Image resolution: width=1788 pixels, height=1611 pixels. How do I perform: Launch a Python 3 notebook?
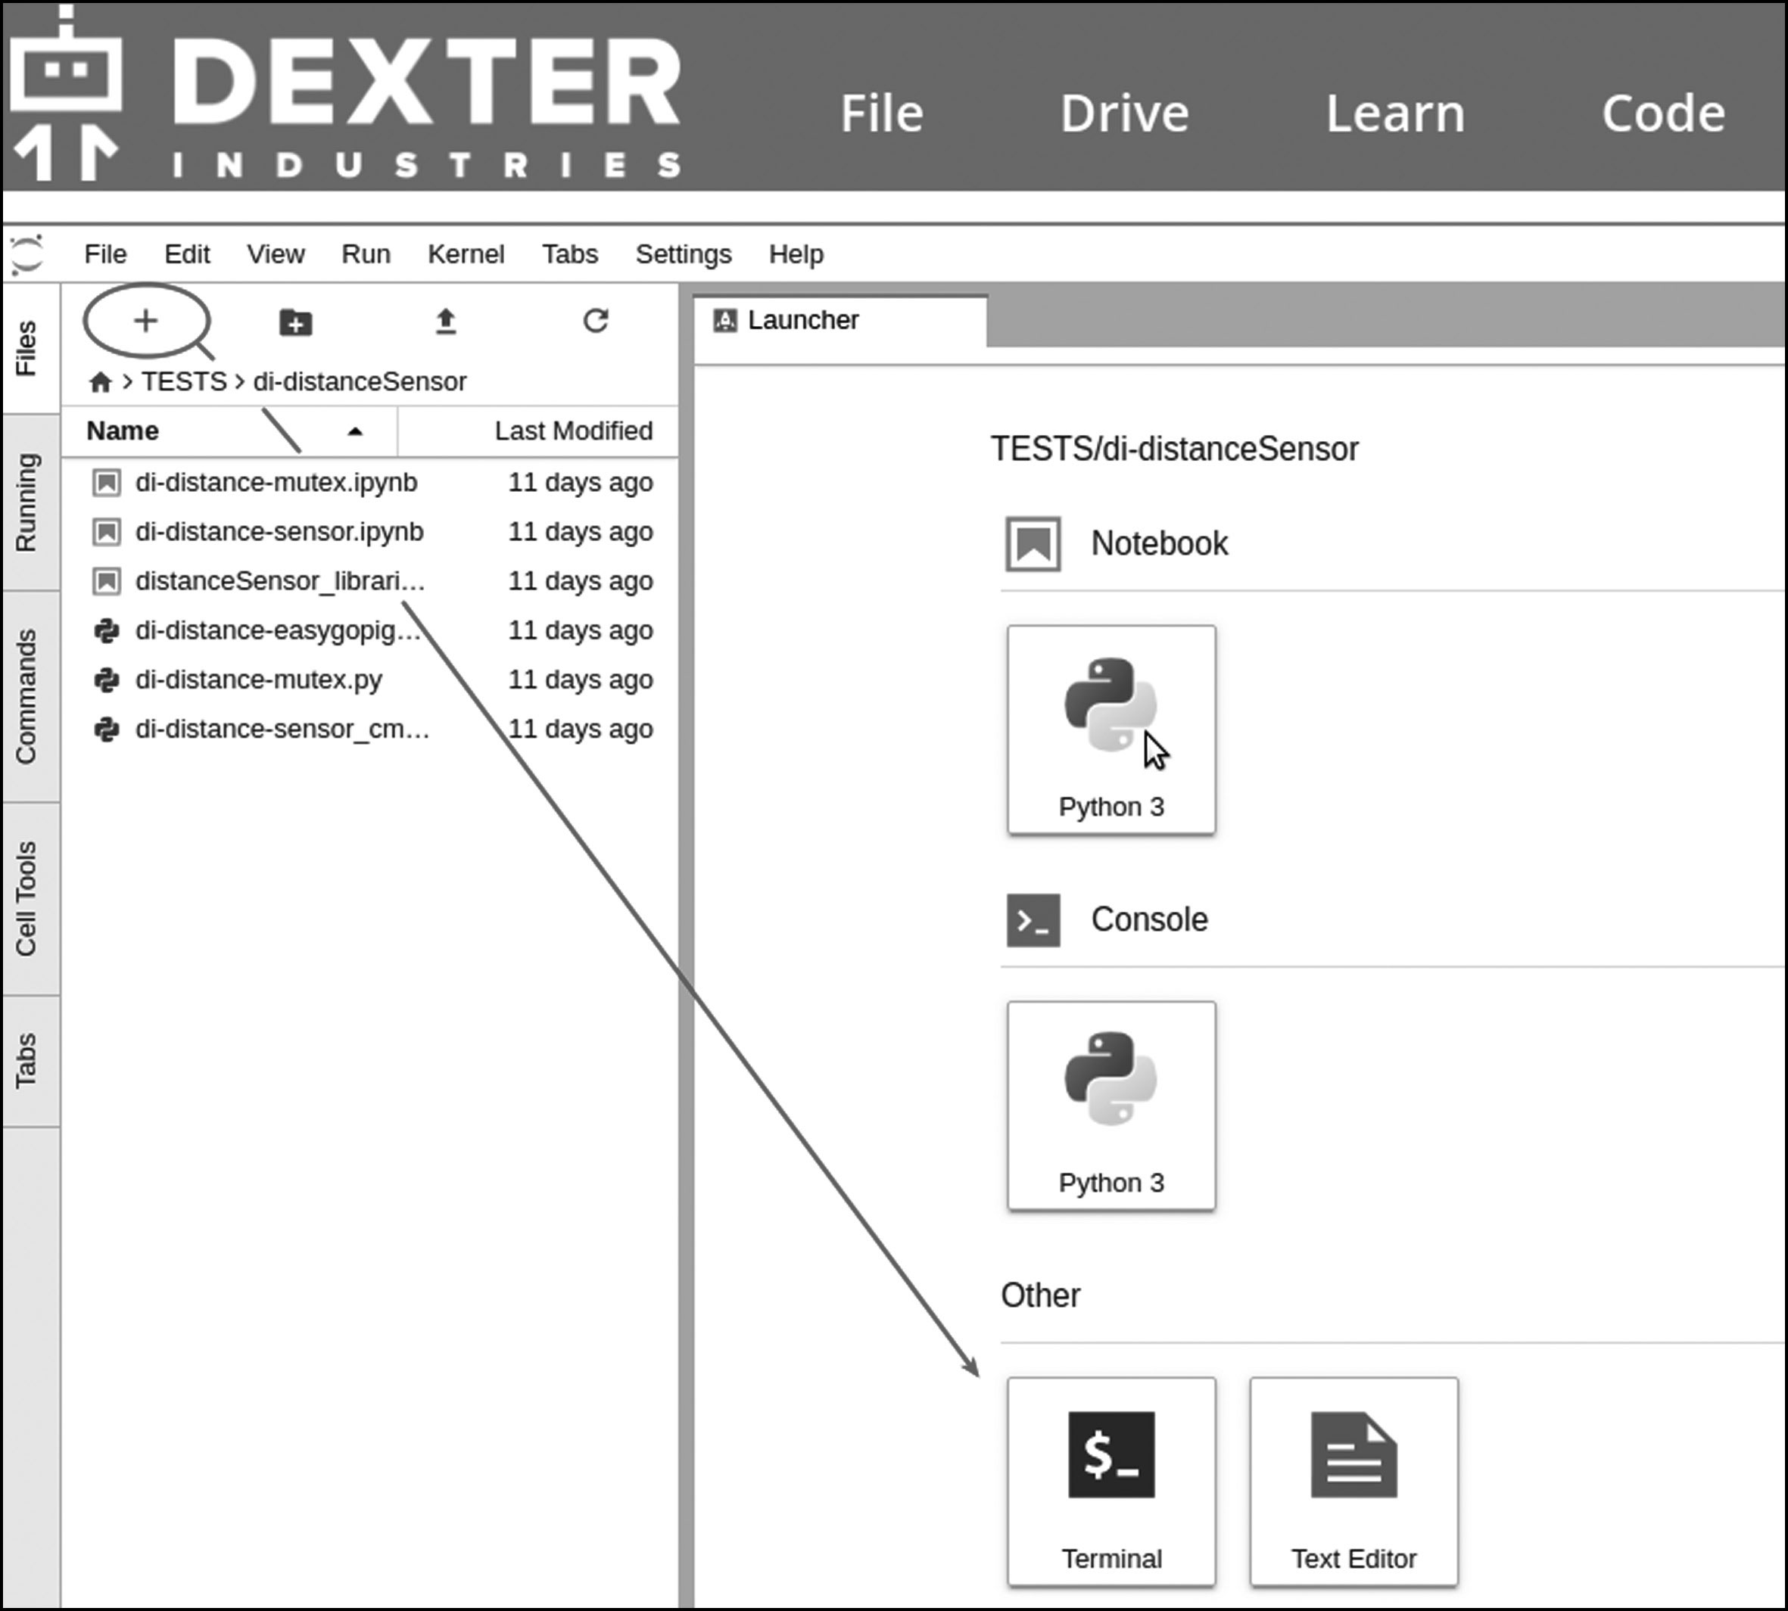point(1110,729)
